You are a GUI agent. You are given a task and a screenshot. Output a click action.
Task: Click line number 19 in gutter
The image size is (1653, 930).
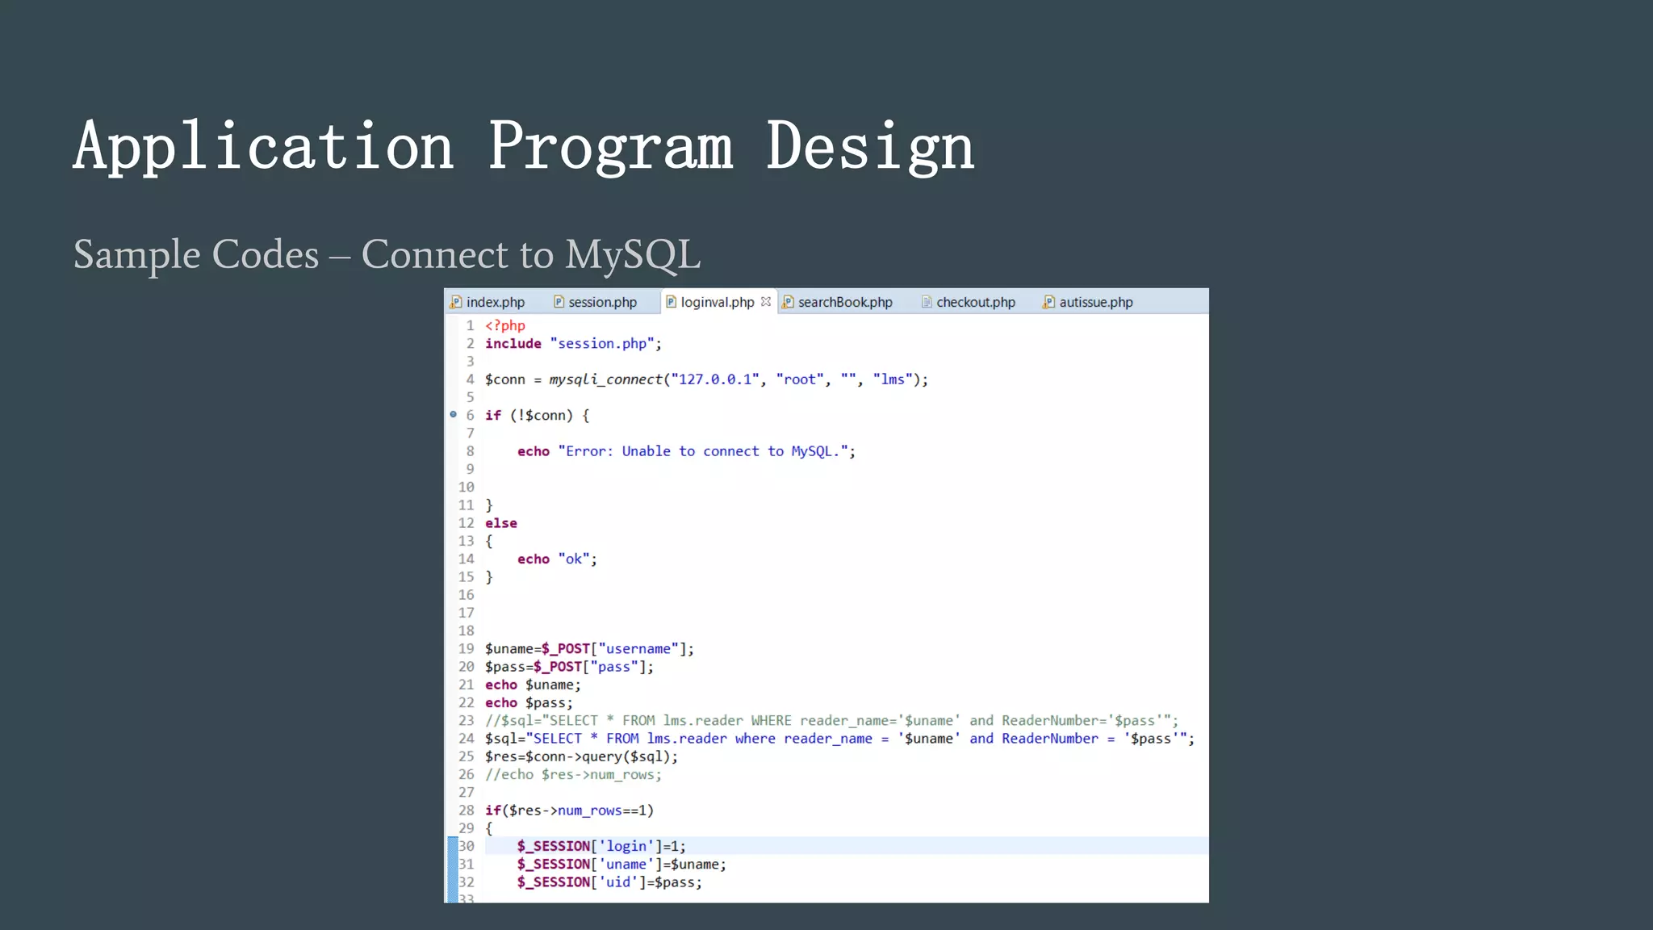tap(467, 649)
